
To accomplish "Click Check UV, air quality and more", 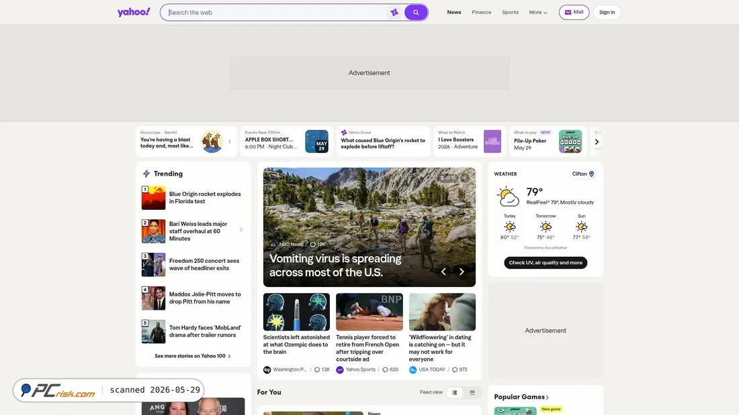I will pos(546,263).
